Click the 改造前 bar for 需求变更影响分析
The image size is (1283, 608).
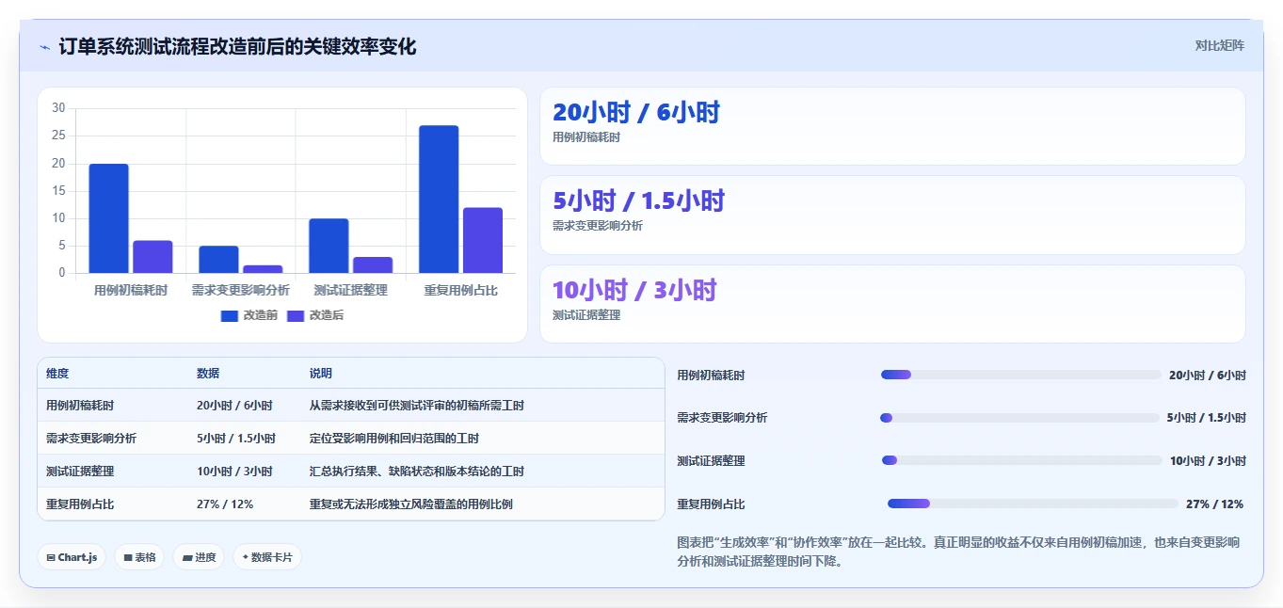click(x=218, y=260)
